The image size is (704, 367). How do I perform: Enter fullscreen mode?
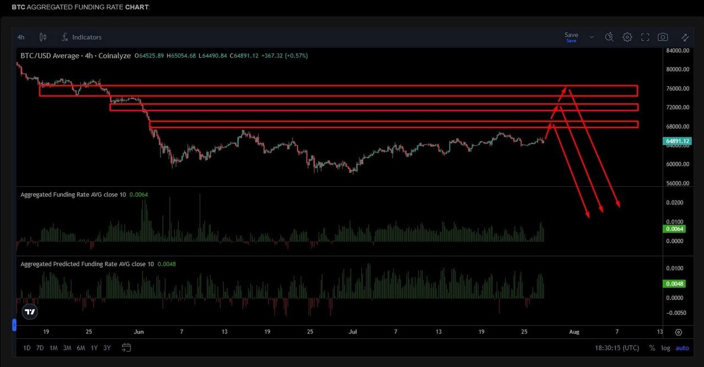point(645,37)
